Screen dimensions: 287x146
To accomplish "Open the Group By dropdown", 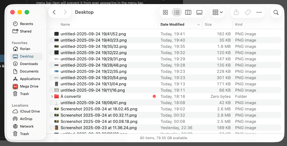I will pos(217,13).
